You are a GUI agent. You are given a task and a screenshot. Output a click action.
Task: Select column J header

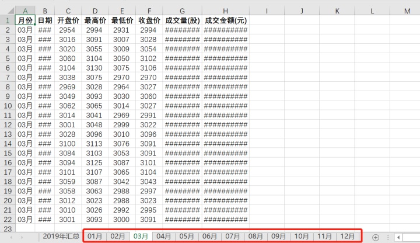coord(302,11)
